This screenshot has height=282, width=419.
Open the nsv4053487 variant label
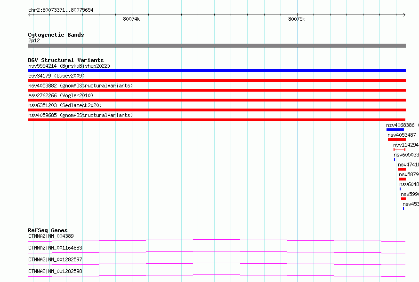point(402,135)
